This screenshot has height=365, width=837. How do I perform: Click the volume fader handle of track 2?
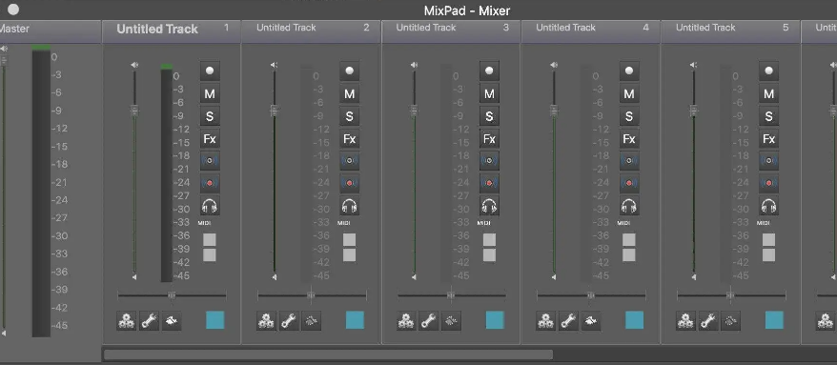tap(275, 111)
